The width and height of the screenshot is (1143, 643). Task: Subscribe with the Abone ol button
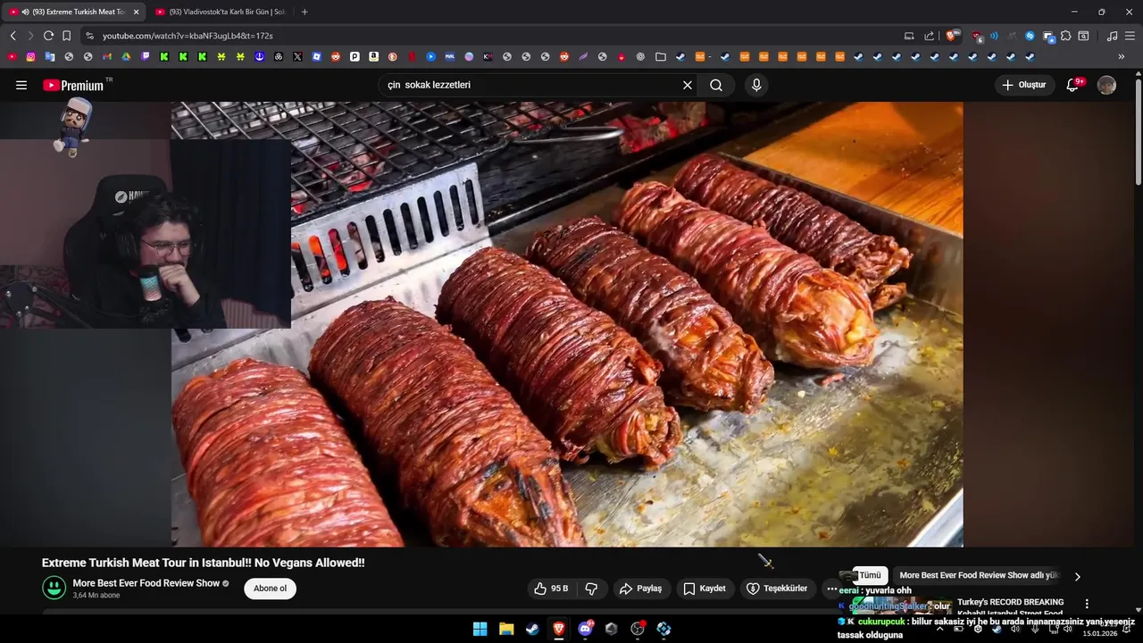point(270,589)
